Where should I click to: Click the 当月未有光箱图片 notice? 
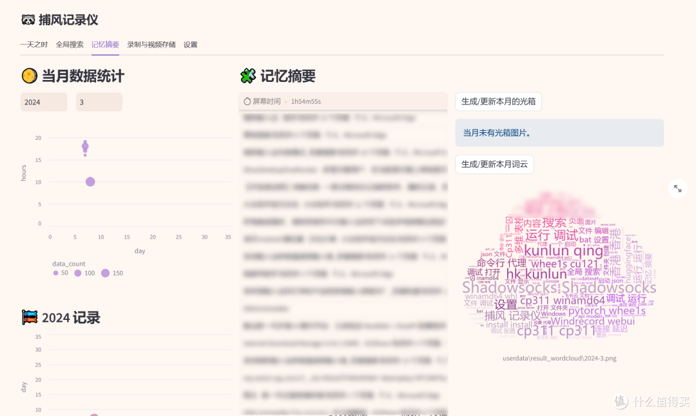[559, 132]
